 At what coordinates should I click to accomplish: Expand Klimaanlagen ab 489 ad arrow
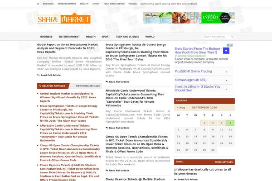(227, 81)
